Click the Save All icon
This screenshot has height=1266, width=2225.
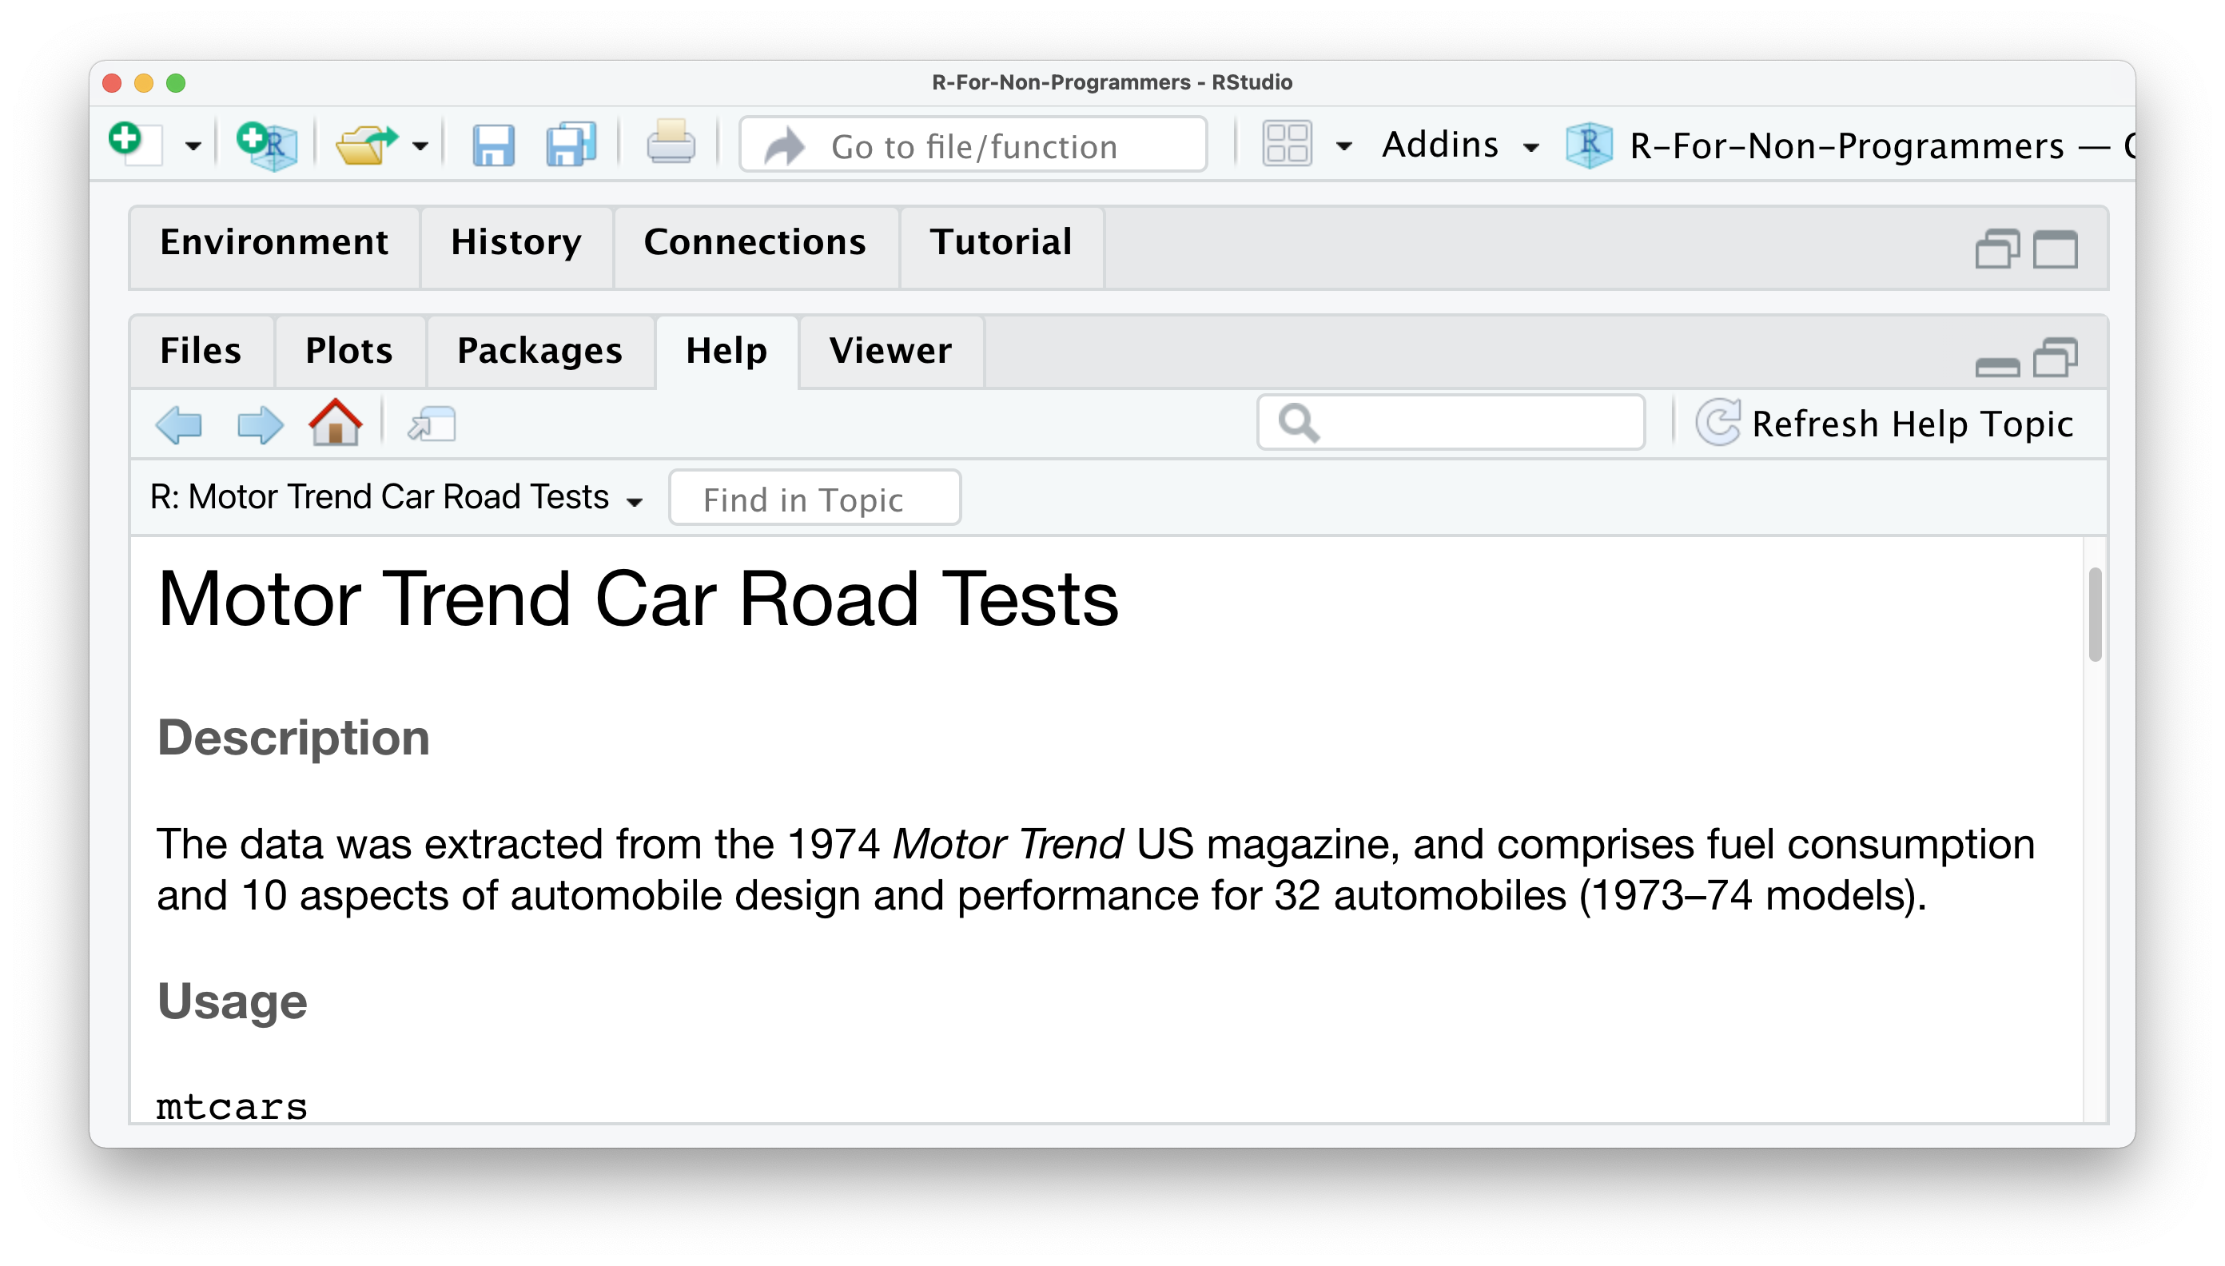click(571, 145)
